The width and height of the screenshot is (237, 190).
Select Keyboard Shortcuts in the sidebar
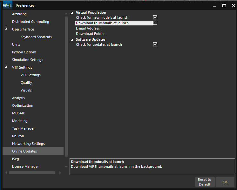(x=36, y=37)
